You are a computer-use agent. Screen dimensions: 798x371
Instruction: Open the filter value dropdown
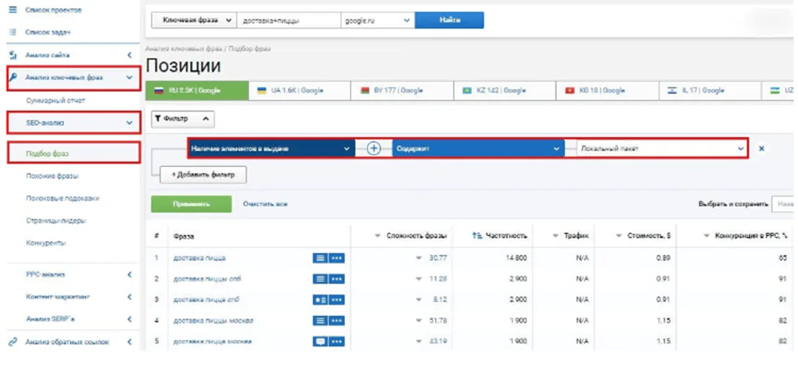click(x=662, y=148)
